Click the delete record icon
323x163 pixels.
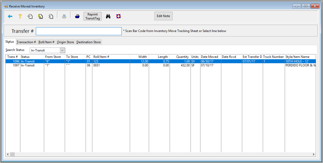[51, 16]
